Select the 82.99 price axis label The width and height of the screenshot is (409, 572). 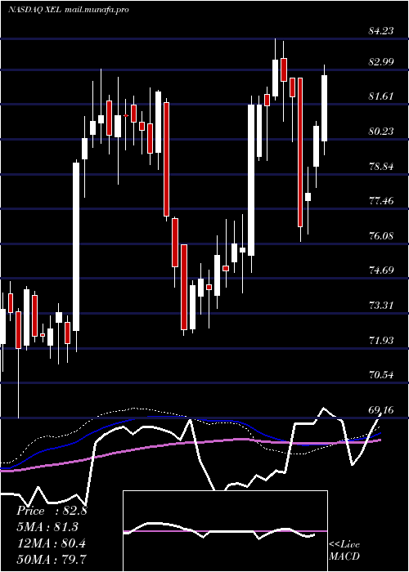(x=381, y=61)
